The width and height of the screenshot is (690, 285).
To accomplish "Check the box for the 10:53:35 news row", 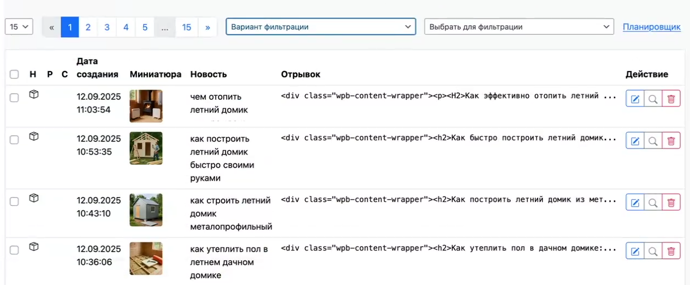I will coord(14,140).
